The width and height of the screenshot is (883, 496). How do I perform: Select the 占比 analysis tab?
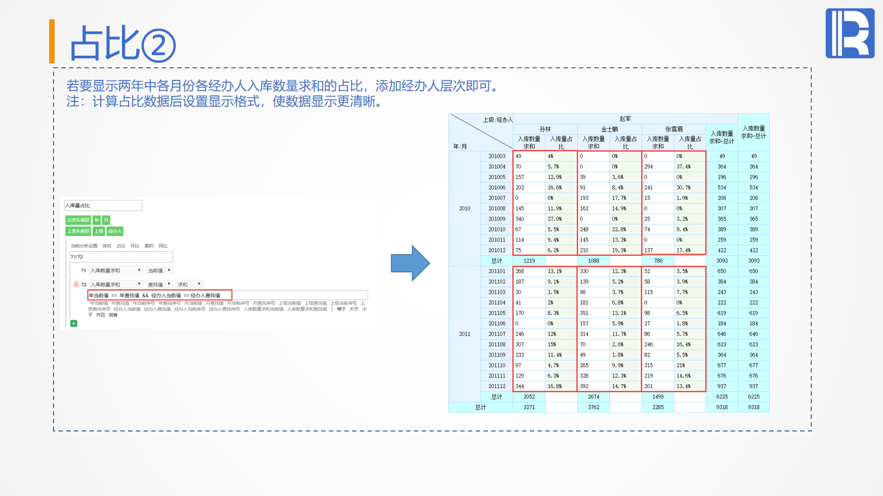click(x=121, y=246)
